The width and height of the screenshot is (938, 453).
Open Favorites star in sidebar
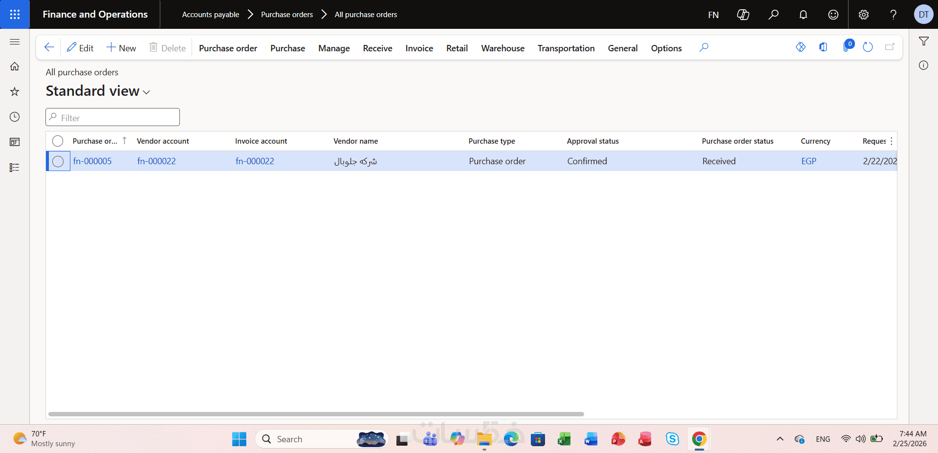click(x=15, y=91)
